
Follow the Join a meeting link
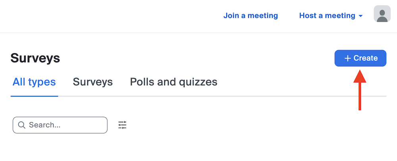tap(251, 16)
